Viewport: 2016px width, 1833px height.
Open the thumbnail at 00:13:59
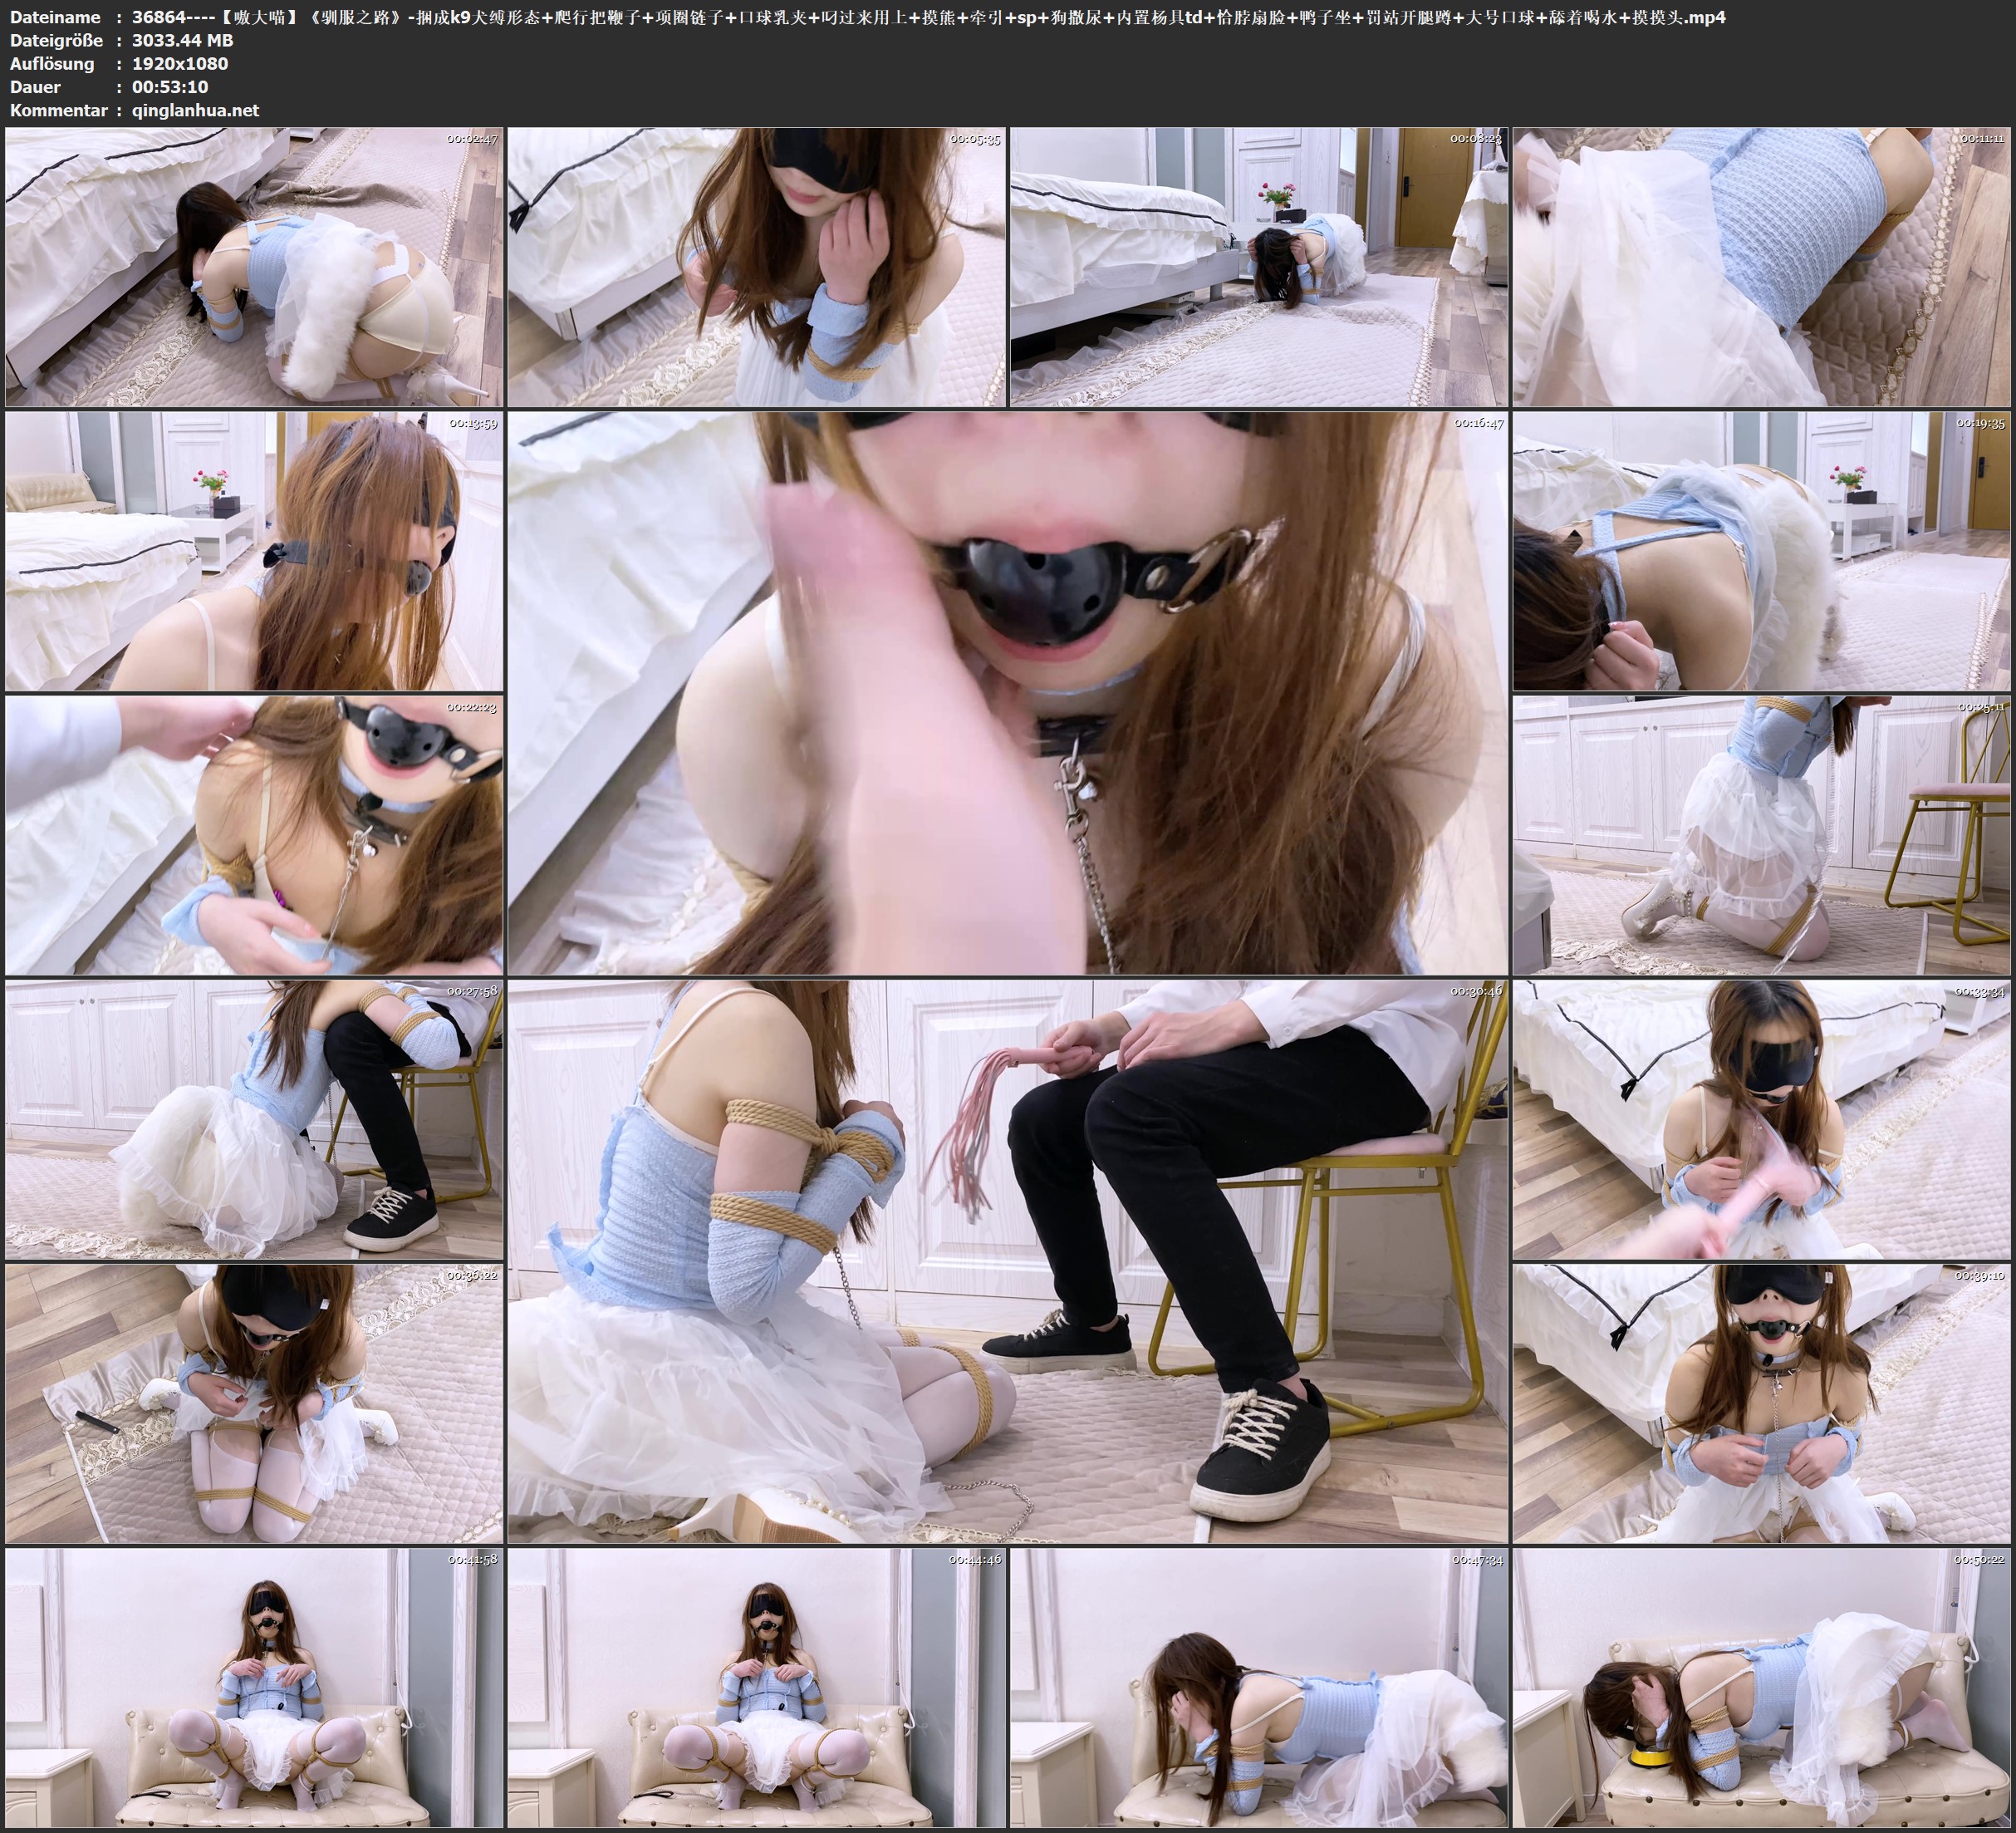tap(254, 550)
